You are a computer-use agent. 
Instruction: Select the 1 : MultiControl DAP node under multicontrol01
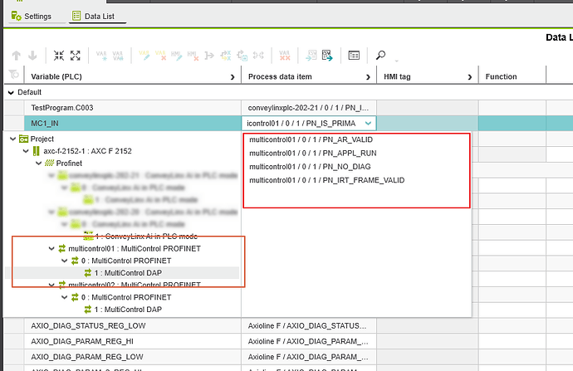(x=127, y=272)
